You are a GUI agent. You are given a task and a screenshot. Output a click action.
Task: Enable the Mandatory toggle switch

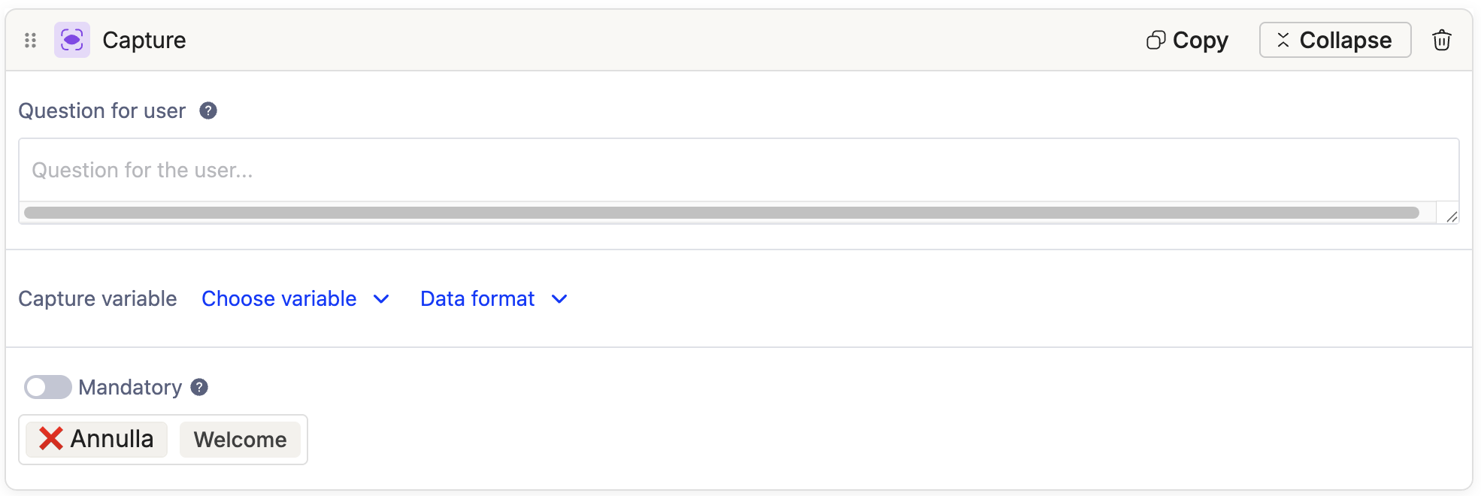pyautogui.click(x=47, y=387)
